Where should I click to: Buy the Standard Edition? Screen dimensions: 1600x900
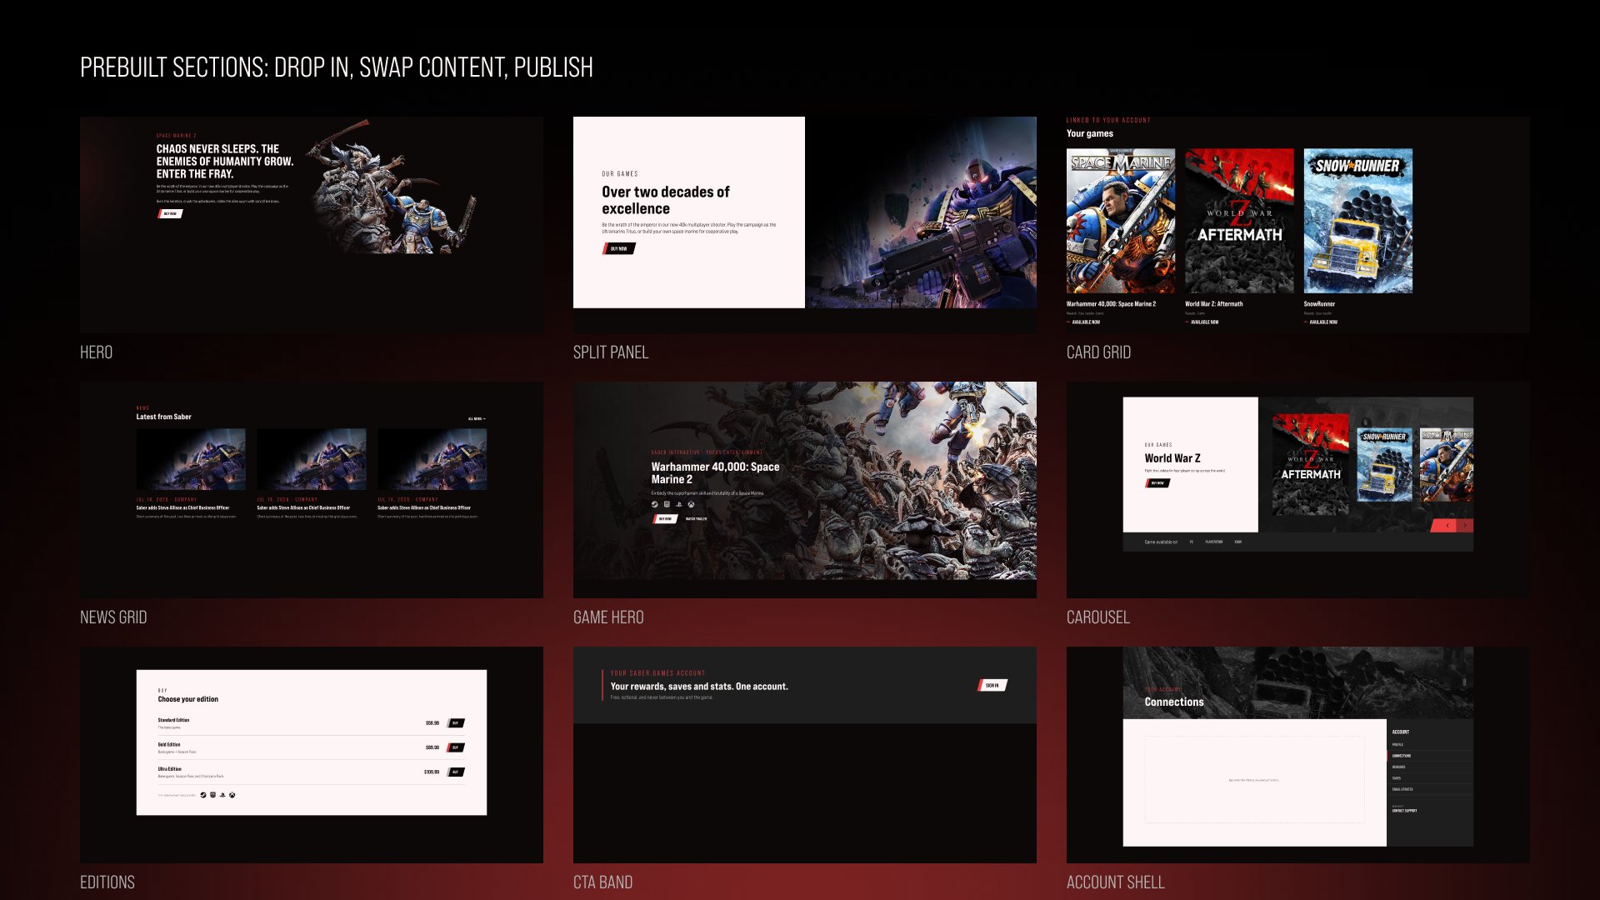(456, 723)
